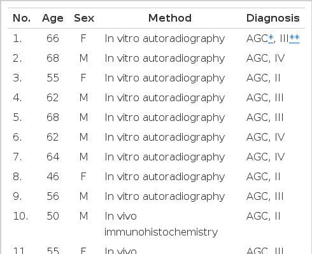The width and height of the screenshot is (312, 254).
Task: Click the Method column header
Action: point(170,18)
